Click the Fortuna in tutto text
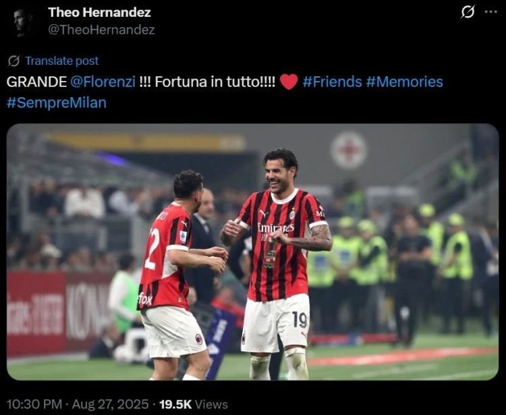The width and height of the screenshot is (506, 415). click(x=215, y=82)
